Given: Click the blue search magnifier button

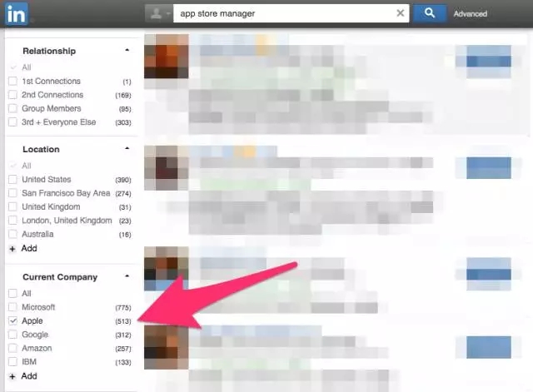Looking at the screenshot, I should 429,13.
